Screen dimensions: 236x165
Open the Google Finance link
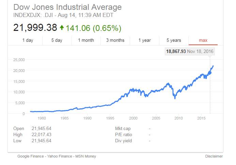[30, 156]
